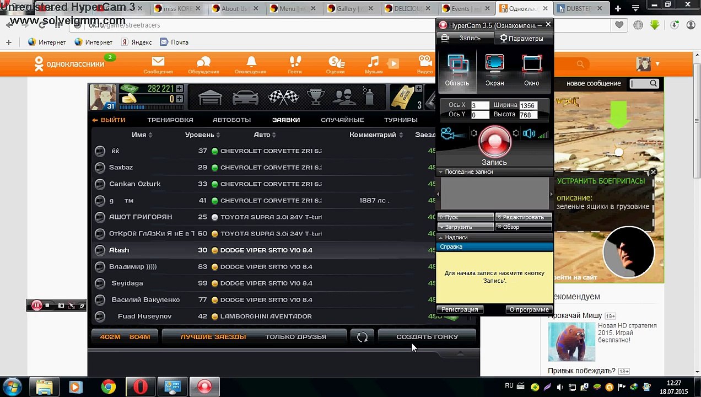Select the race row by Fuad Huseynov
701x397 pixels.
coord(265,316)
